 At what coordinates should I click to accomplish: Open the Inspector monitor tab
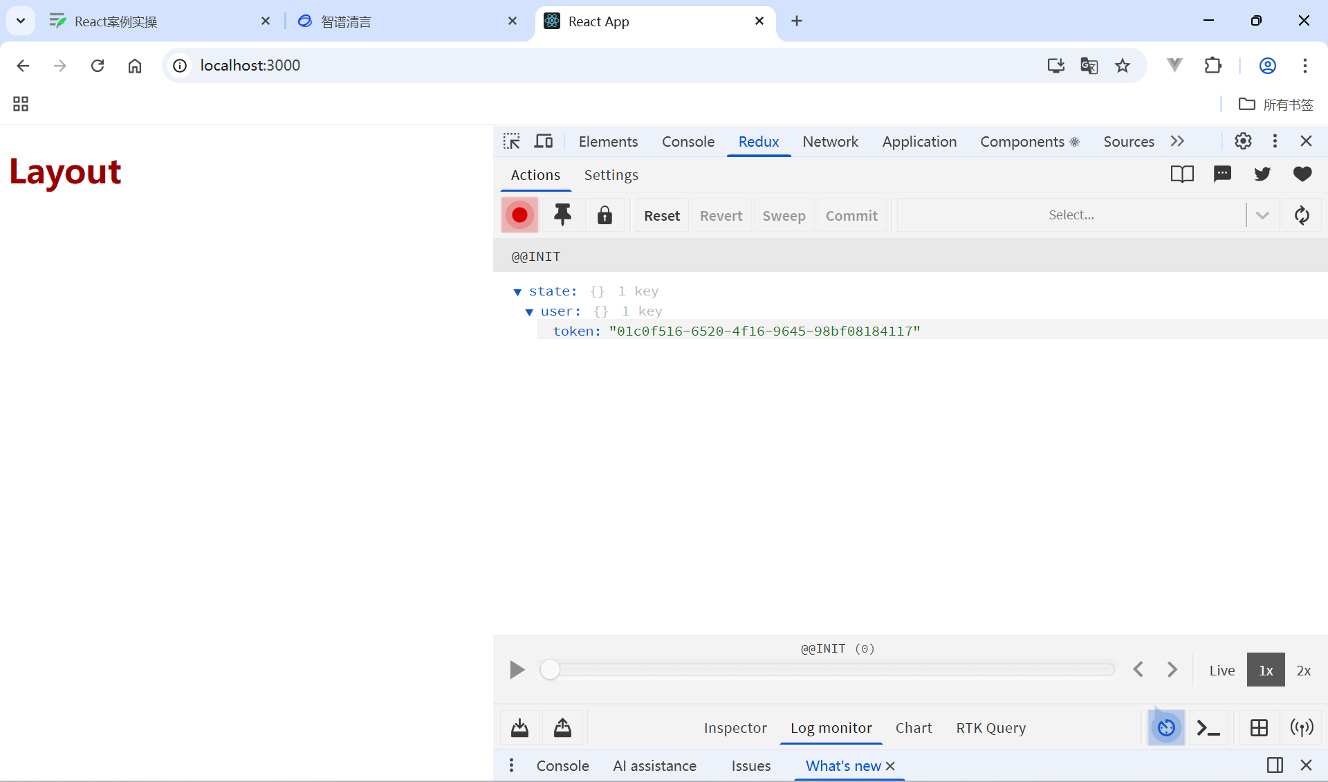coord(735,728)
